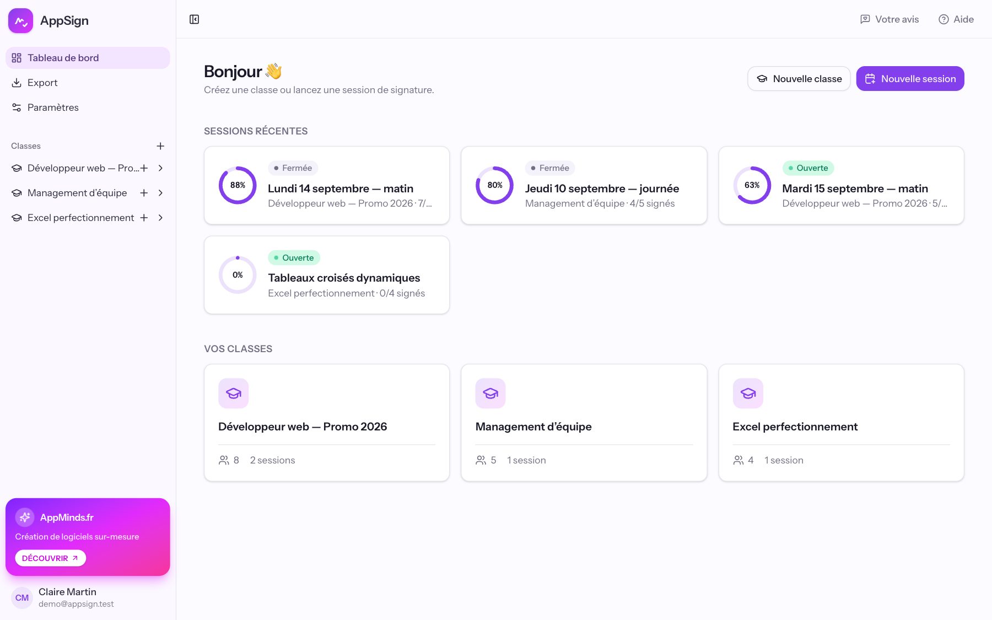The image size is (992, 620).
Task: Click the AppMinds.fr sparkle icon
Action: point(25,517)
